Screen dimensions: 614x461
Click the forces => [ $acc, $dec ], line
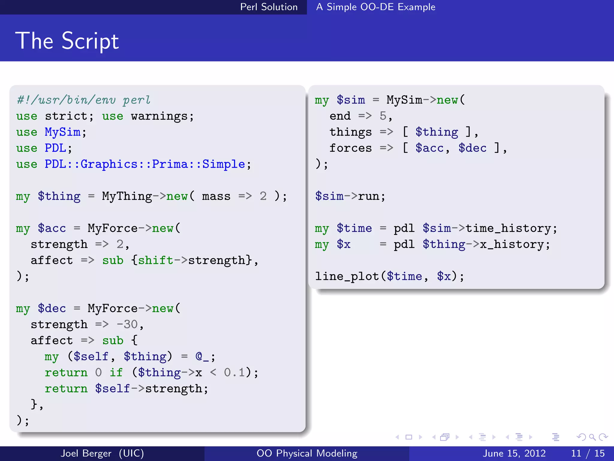[x=419, y=148]
